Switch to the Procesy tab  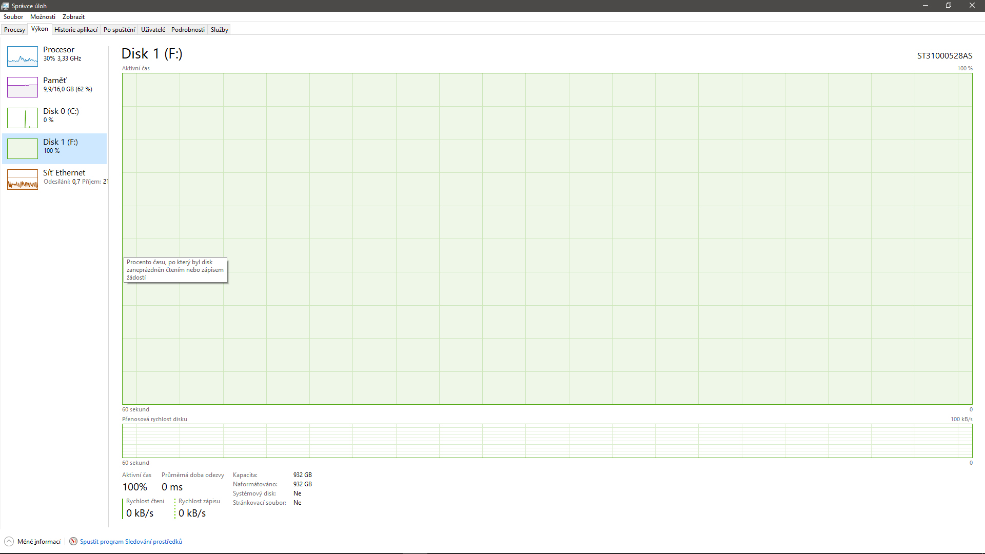(x=14, y=30)
